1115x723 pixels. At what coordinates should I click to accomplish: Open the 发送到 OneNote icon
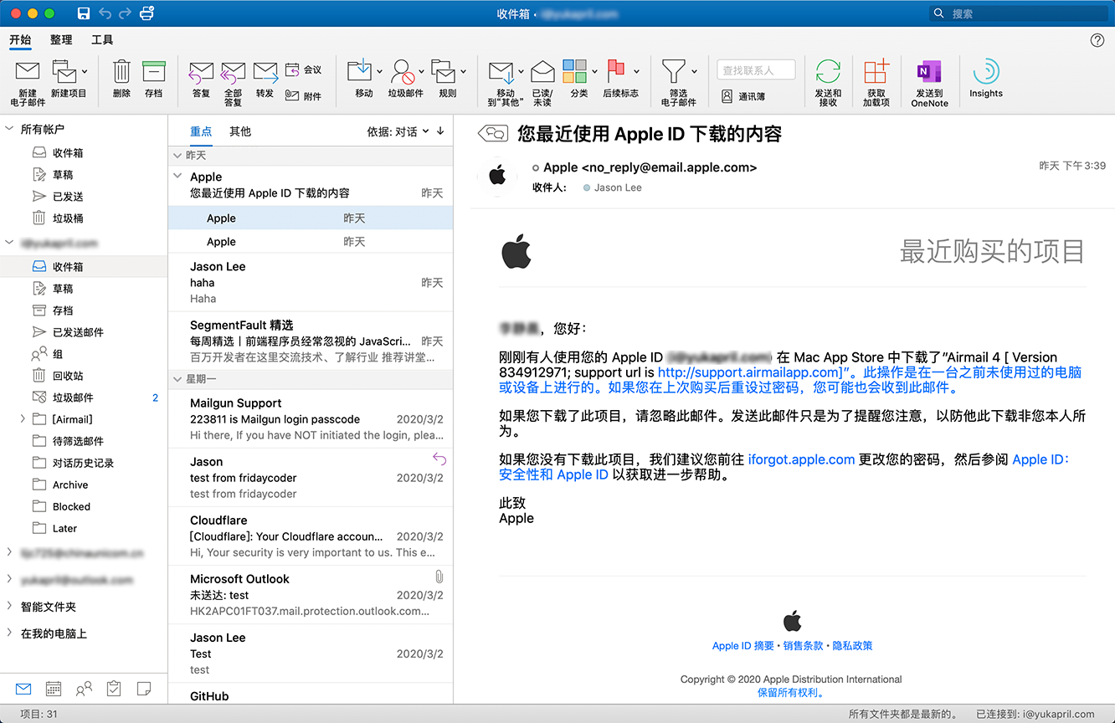coord(929,74)
